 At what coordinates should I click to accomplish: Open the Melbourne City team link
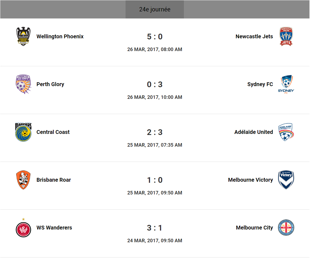(x=254, y=228)
